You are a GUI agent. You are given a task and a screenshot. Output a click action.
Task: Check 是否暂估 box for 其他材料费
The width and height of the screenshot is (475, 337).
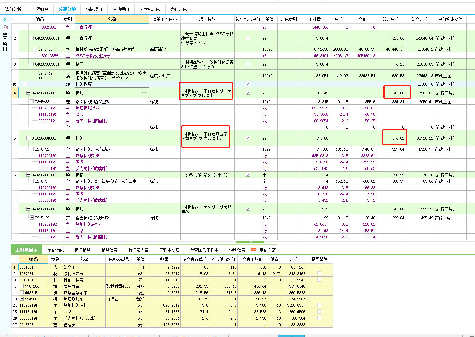pyautogui.click(x=319, y=280)
